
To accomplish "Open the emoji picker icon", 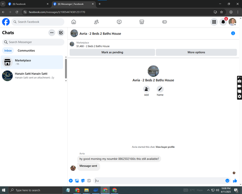I will coord(227,180).
